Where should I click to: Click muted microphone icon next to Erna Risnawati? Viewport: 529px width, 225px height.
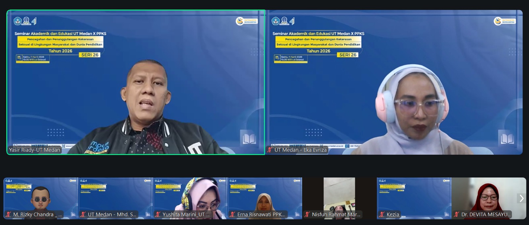[x=233, y=214]
